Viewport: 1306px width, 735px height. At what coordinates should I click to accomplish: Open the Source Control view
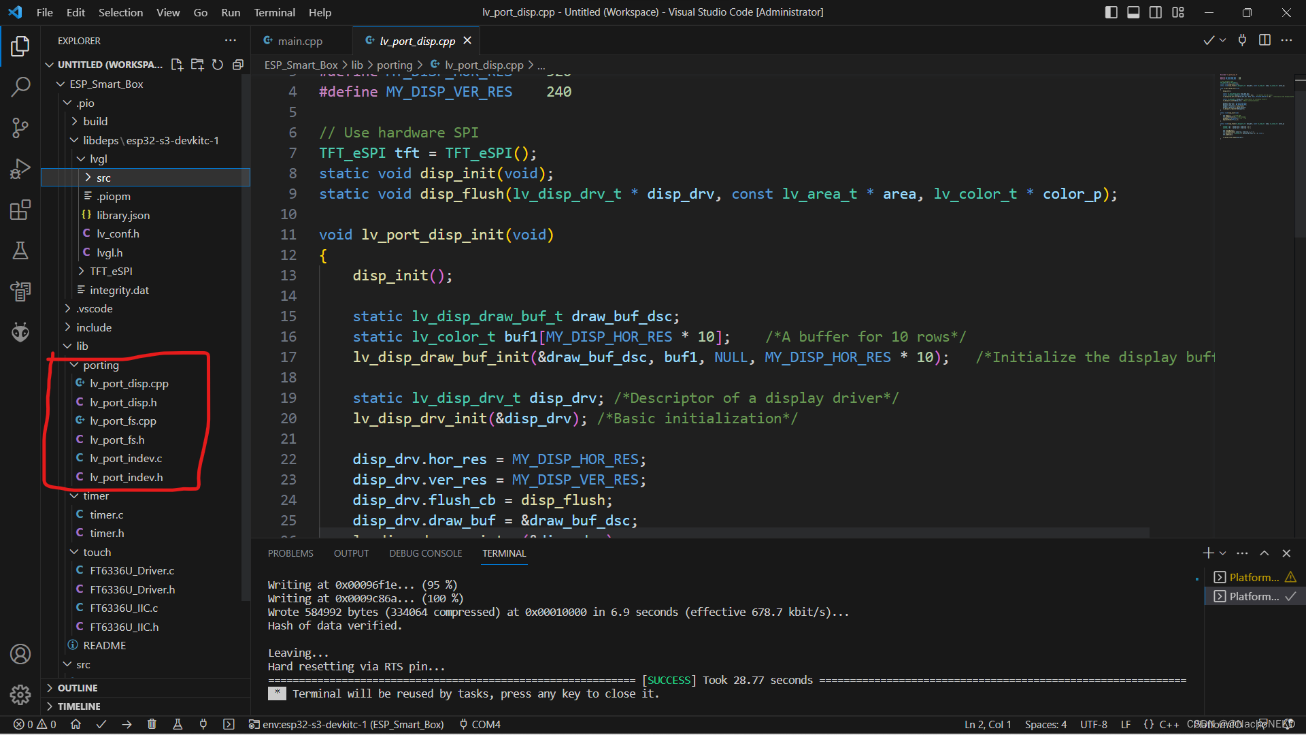[x=20, y=127]
